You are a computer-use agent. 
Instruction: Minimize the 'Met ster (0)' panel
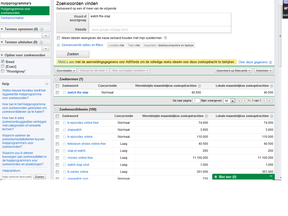pyautogui.click(x=271, y=176)
